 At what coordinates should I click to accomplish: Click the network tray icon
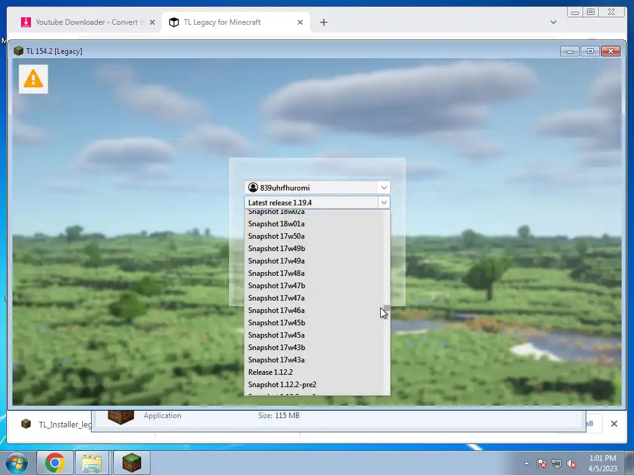[x=557, y=463]
